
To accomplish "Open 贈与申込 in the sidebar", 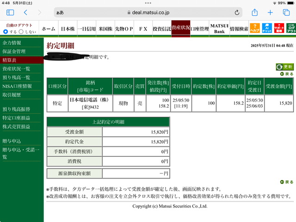I will click(12, 141).
